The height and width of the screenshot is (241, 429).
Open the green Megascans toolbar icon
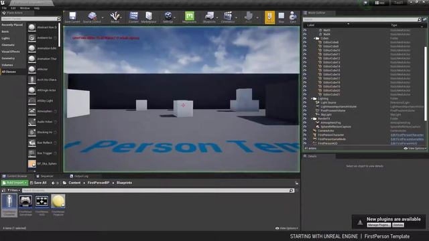pyautogui.click(x=189, y=16)
